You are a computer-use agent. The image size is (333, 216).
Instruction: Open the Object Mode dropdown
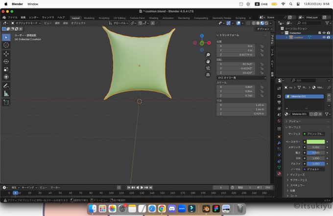tap(25, 23)
